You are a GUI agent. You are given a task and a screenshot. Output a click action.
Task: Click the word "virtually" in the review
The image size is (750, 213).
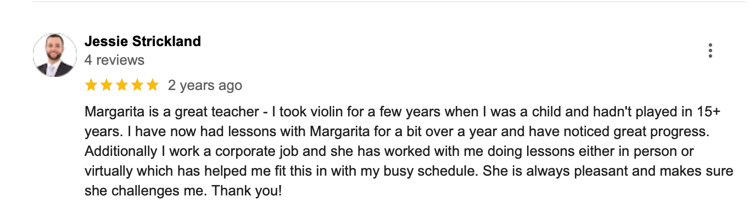point(109,171)
